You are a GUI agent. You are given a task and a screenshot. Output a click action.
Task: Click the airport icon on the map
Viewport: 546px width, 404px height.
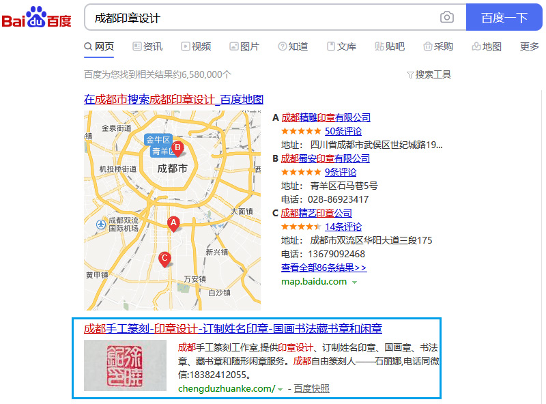[x=101, y=225]
